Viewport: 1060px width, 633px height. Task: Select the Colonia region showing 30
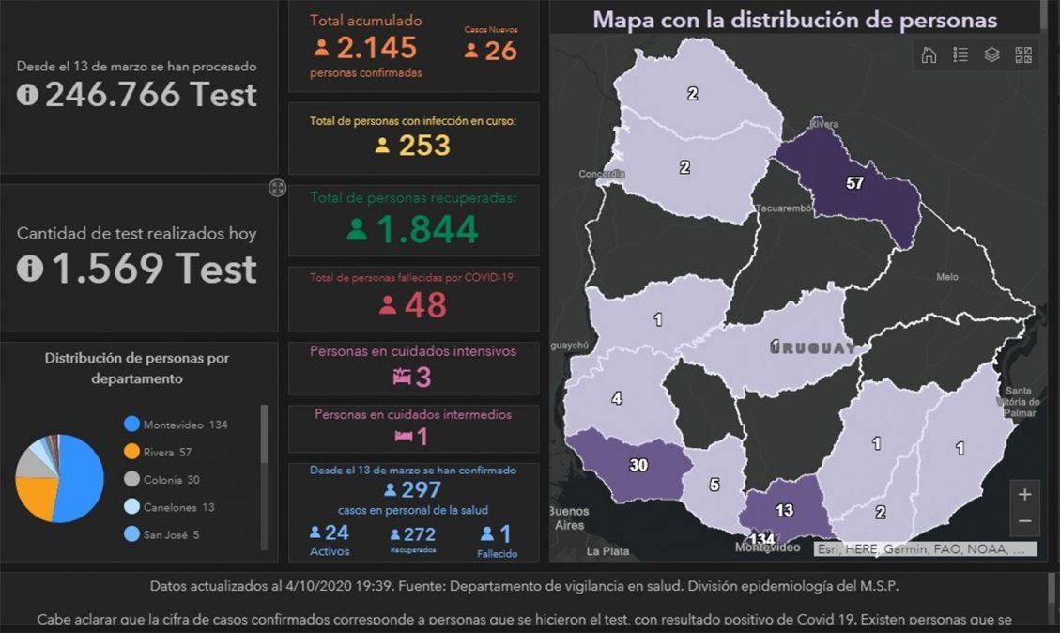tap(638, 466)
